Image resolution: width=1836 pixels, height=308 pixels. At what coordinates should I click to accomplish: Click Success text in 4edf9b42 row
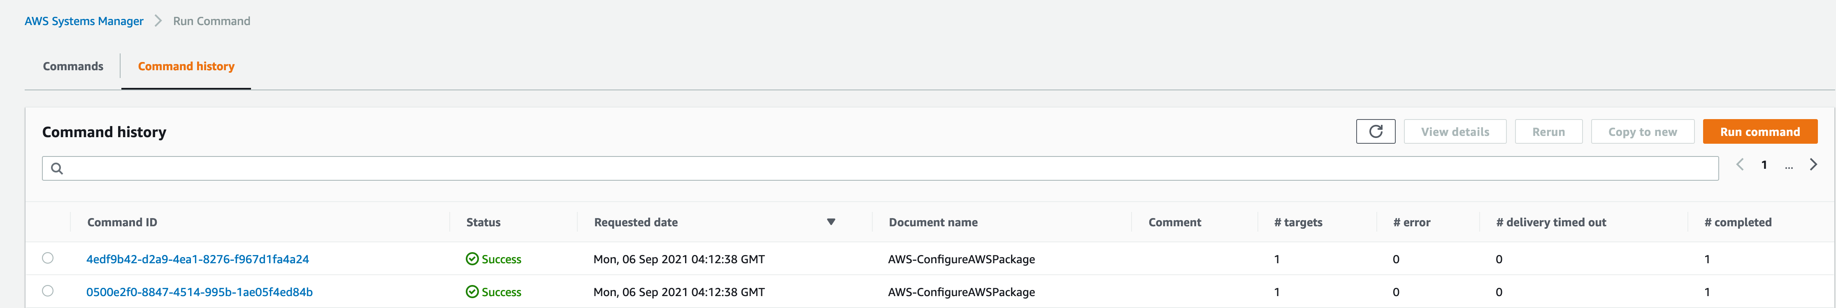tap(501, 259)
